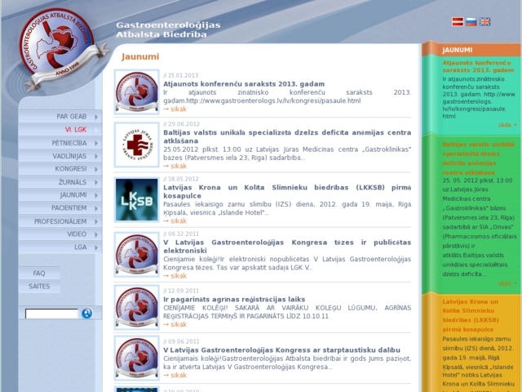522x392 pixels.
Task: Expand arrow next to PROFESIONĀLIEM
Action: (x=96, y=221)
